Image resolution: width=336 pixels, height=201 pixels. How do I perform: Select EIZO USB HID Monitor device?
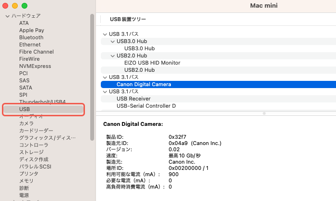coord(152,63)
